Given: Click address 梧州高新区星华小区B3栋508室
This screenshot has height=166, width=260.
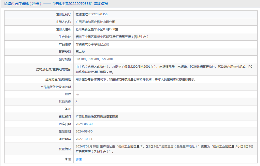Looking at the screenshot, I should click(97, 29).
